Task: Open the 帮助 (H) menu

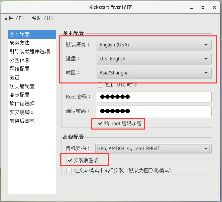Action: point(42,18)
